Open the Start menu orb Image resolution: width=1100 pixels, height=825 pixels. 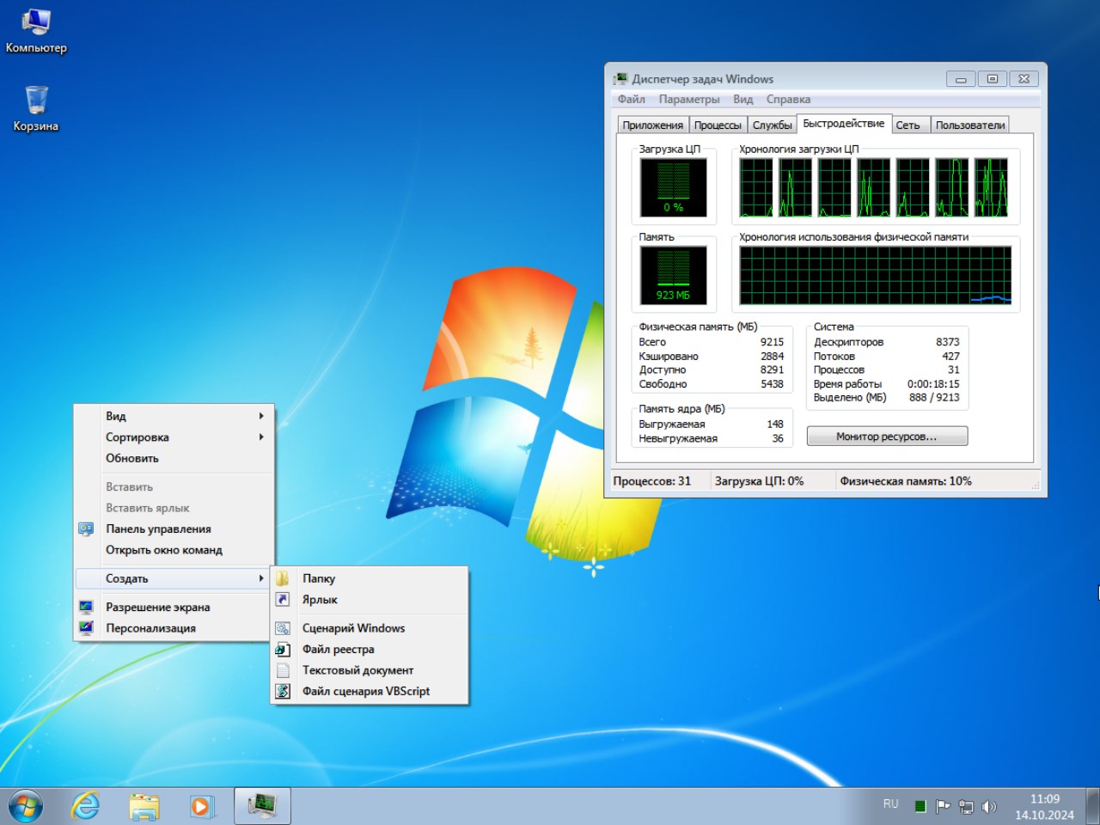(25, 807)
